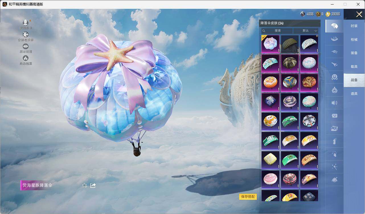
Task: Click the 荧海星豚降落伞 name label
Action: (x=37, y=185)
